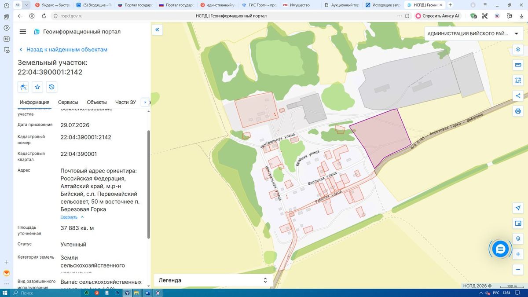This screenshot has width=528, height=297.
Task: Open browser downloads icon
Action: [x=521, y=16]
